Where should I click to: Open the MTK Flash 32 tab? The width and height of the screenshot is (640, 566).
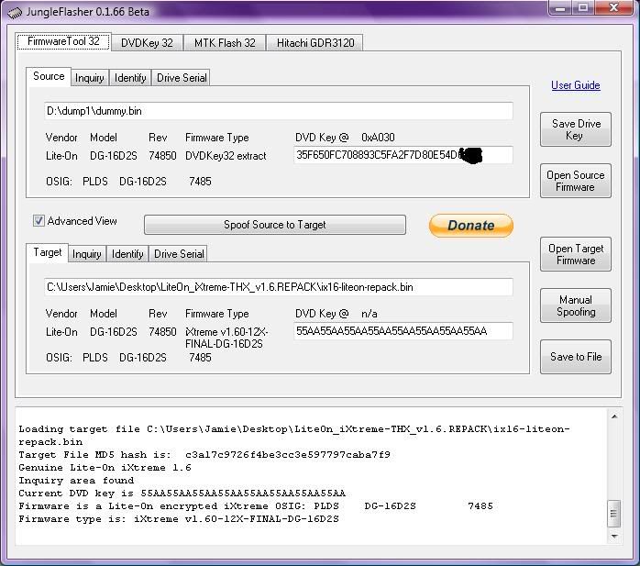225,43
